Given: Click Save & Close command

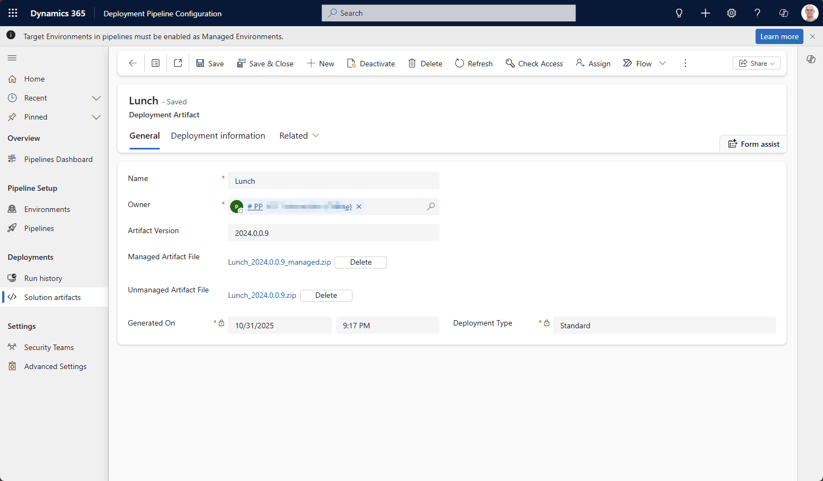Looking at the screenshot, I should tap(265, 64).
